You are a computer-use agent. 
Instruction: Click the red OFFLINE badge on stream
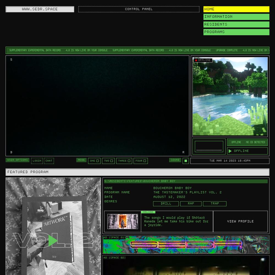tap(203, 60)
